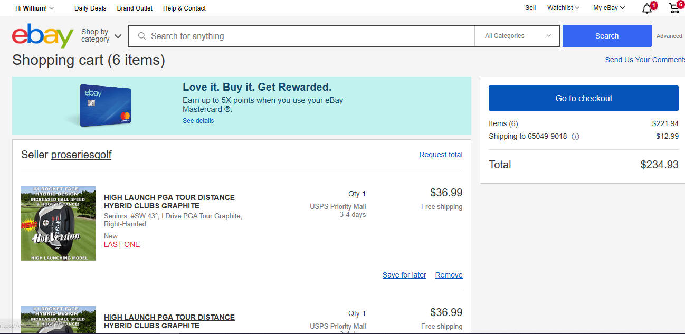Open thumbnail of the item marked LAST ONE

click(x=58, y=223)
